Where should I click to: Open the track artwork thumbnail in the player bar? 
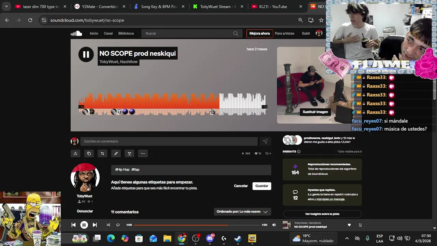tap(287, 225)
